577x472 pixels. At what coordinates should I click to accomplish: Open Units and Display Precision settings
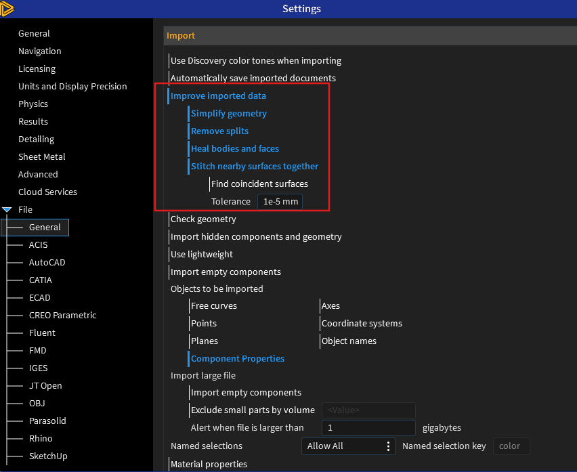(x=72, y=87)
